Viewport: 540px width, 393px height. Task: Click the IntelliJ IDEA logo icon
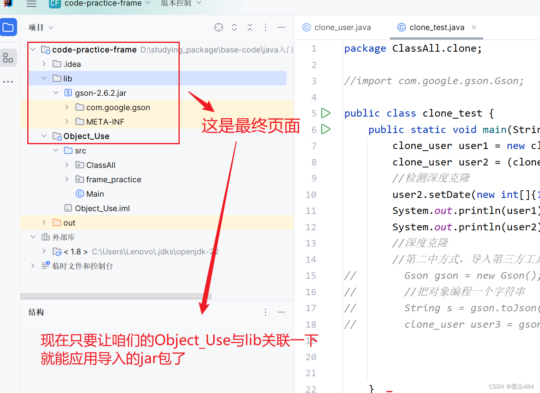pyautogui.click(x=8, y=4)
